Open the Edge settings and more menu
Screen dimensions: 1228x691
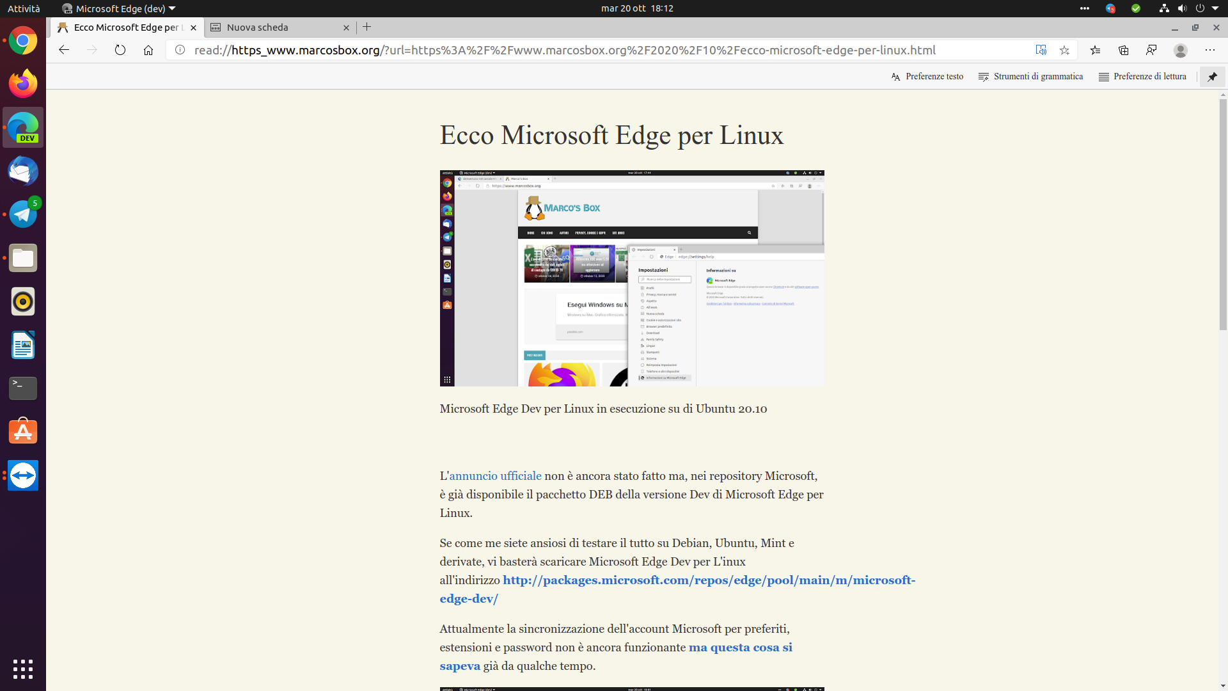point(1209,50)
